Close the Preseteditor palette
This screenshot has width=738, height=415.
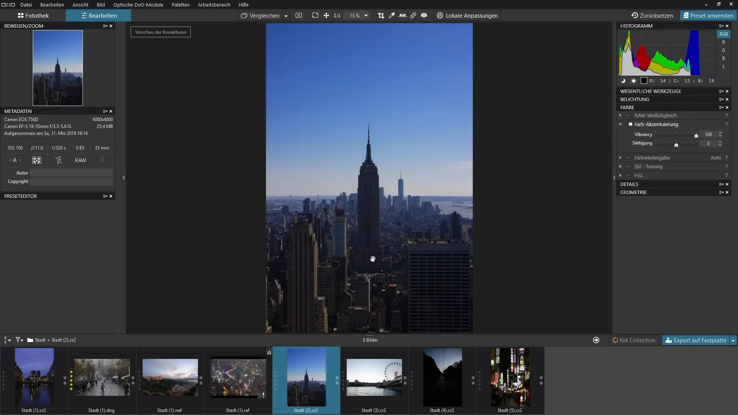pos(111,196)
